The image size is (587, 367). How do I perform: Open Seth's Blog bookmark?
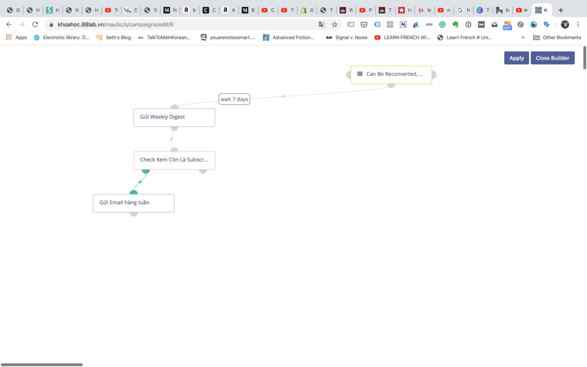click(x=114, y=37)
